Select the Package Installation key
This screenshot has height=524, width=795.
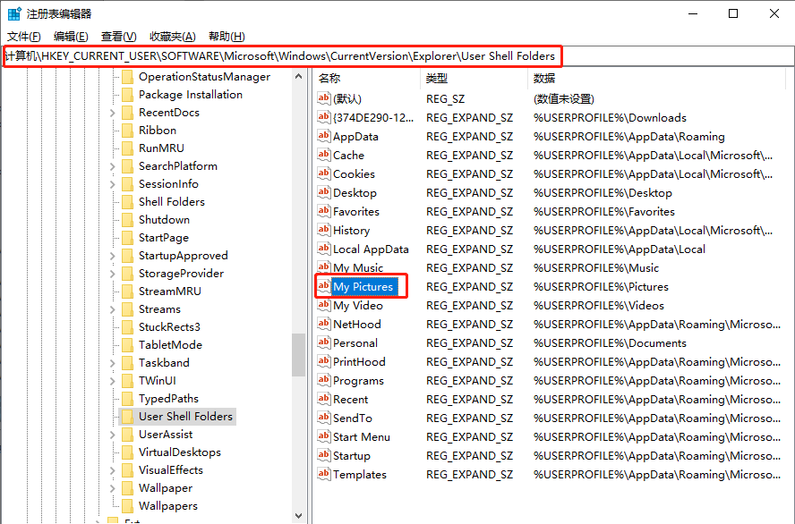click(x=191, y=95)
